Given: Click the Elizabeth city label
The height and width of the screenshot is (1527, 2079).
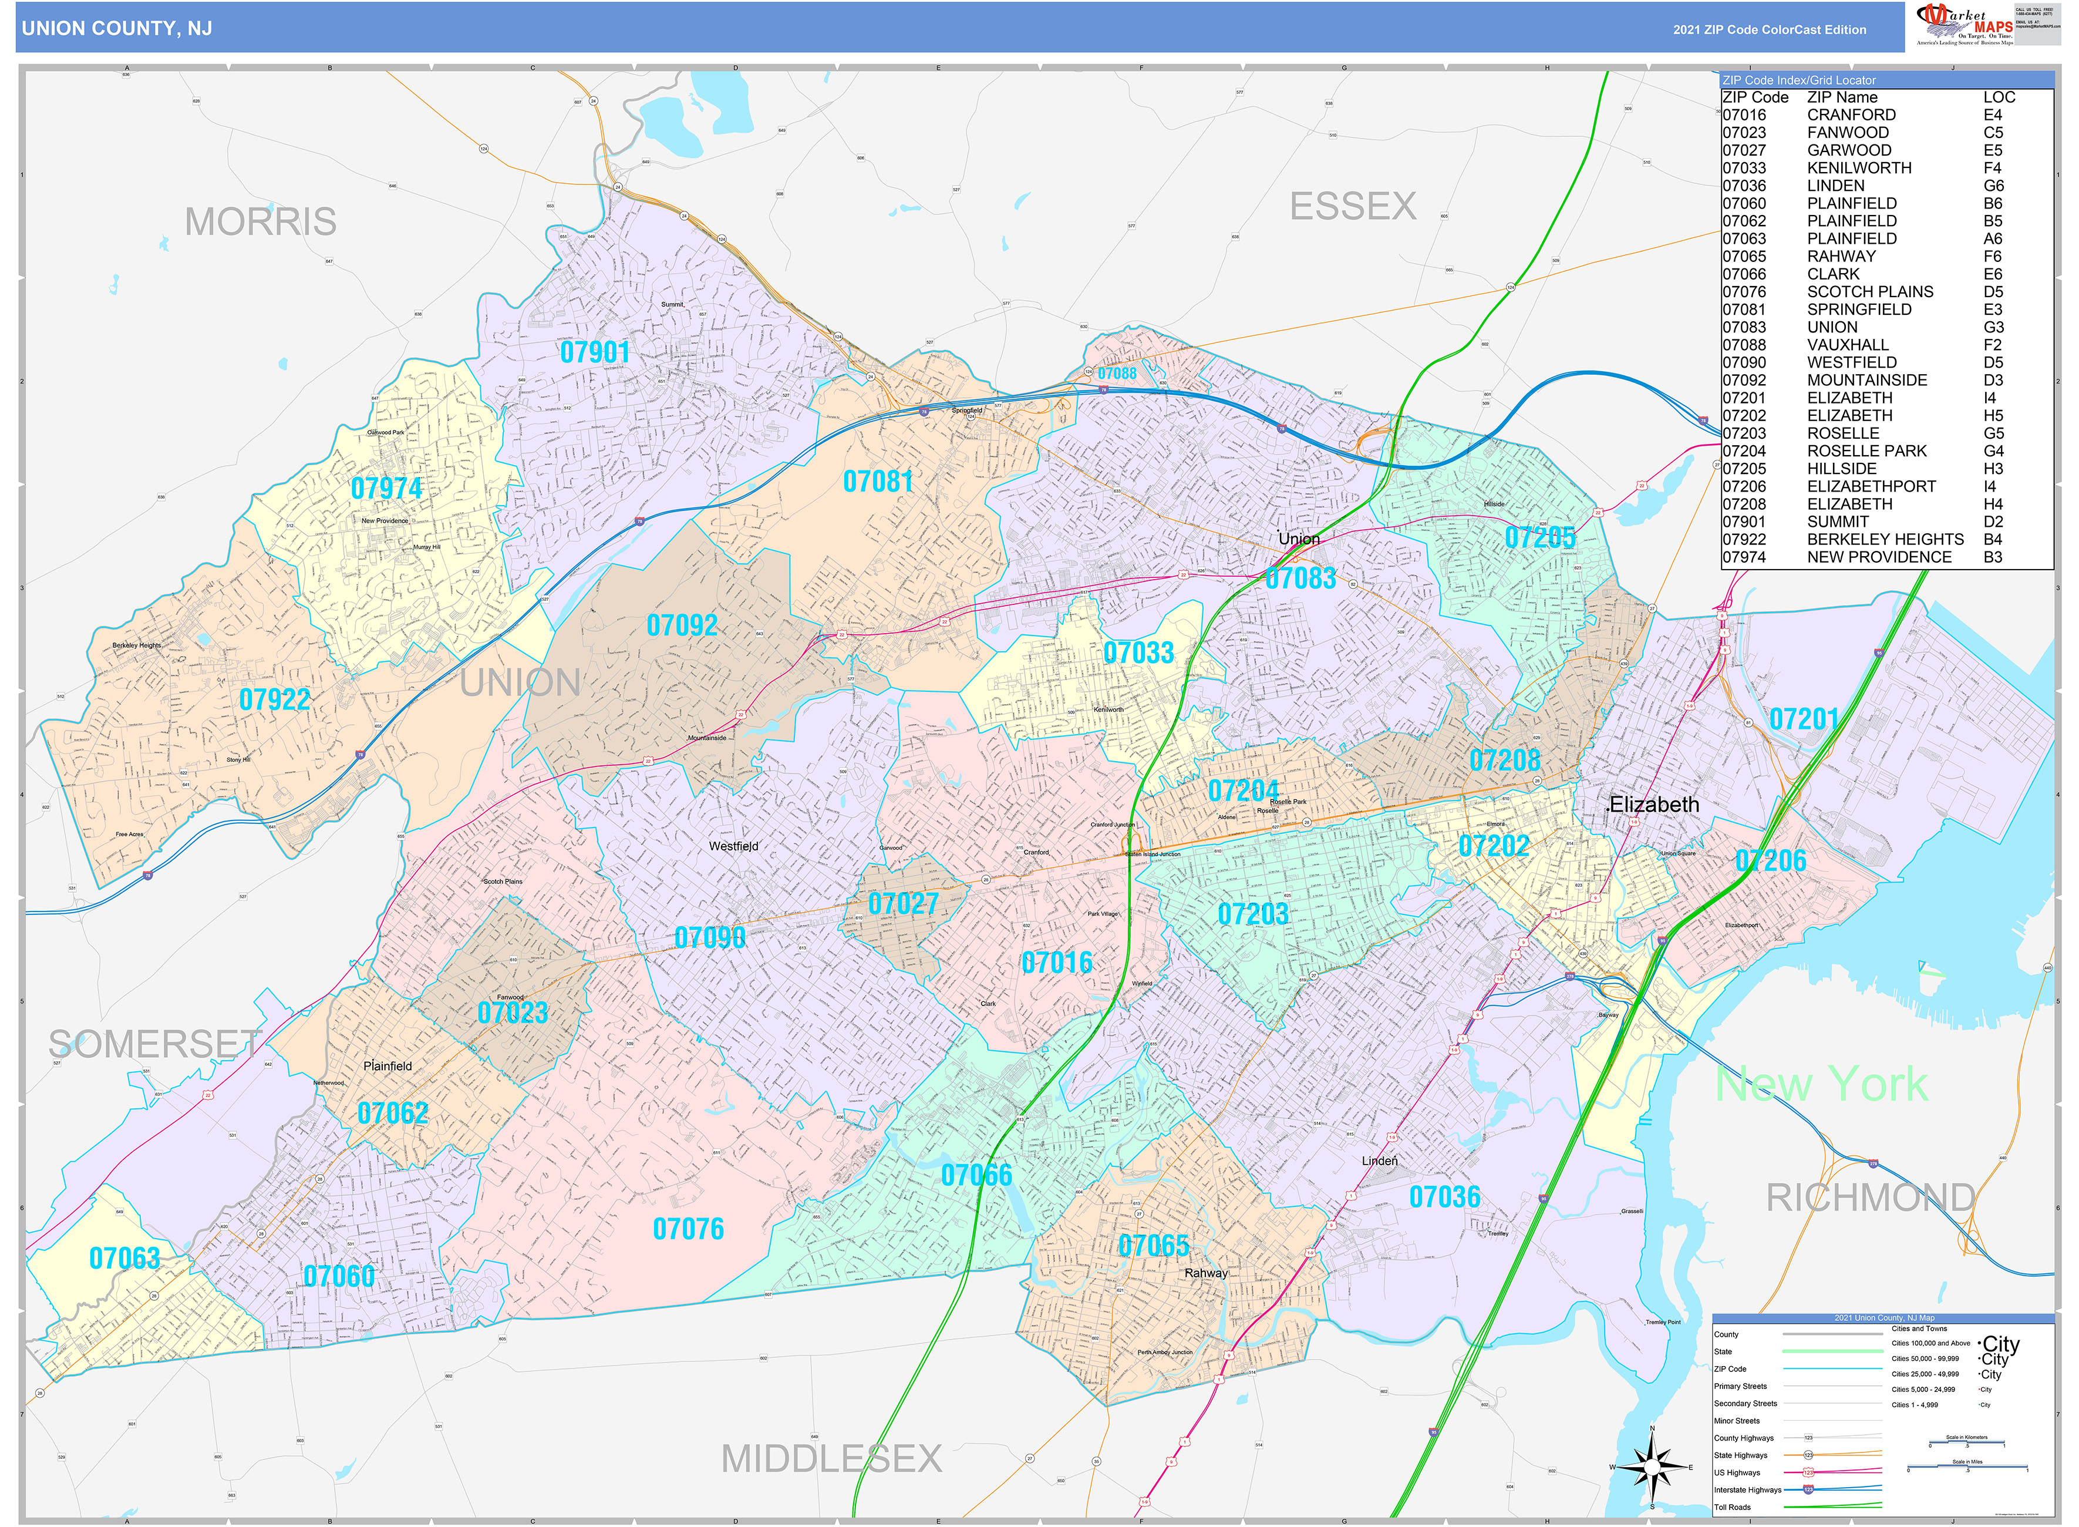Looking at the screenshot, I should [1654, 805].
